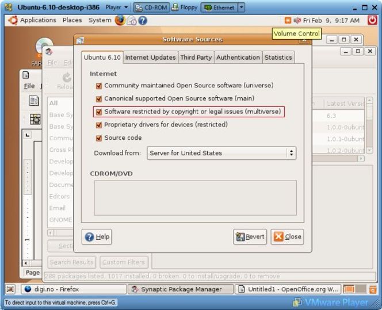The height and width of the screenshot is (310, 382).
Task: Select the Ubuntu 6.10 tab
Action: click(102, 58)
